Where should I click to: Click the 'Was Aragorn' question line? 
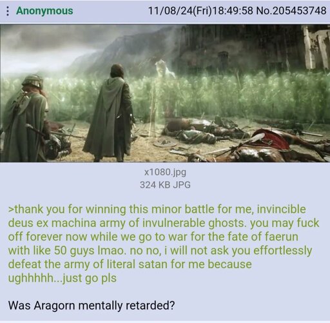pos(92,305)
